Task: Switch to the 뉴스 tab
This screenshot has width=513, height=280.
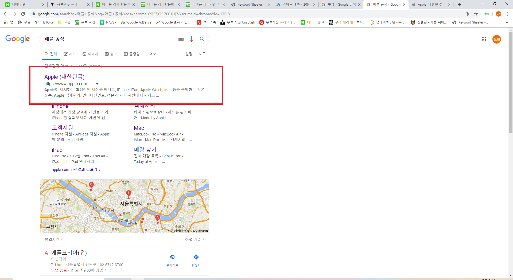Action: pyautogui.click(x=111, y=54)
